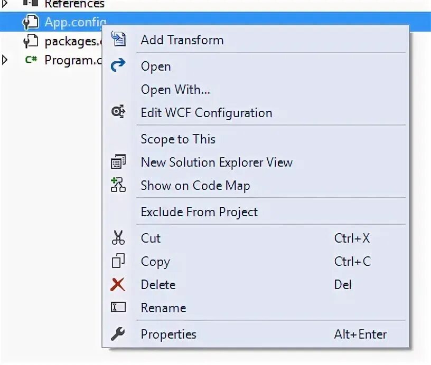Screen dimensions: 431x365
Task: Click the blue Open arrow icon
Action: tap(118, 65)
